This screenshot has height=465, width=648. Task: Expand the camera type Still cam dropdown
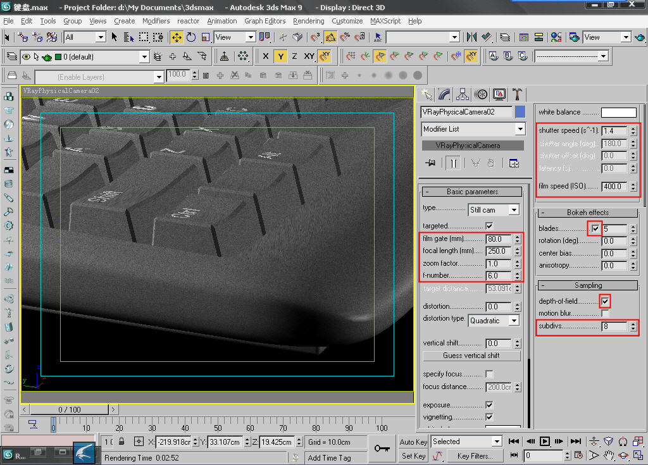(494, 209)
